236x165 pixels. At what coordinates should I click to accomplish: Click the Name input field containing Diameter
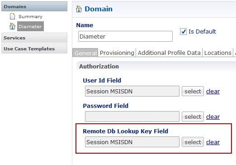pyautogui.click(x=125, y=36)
